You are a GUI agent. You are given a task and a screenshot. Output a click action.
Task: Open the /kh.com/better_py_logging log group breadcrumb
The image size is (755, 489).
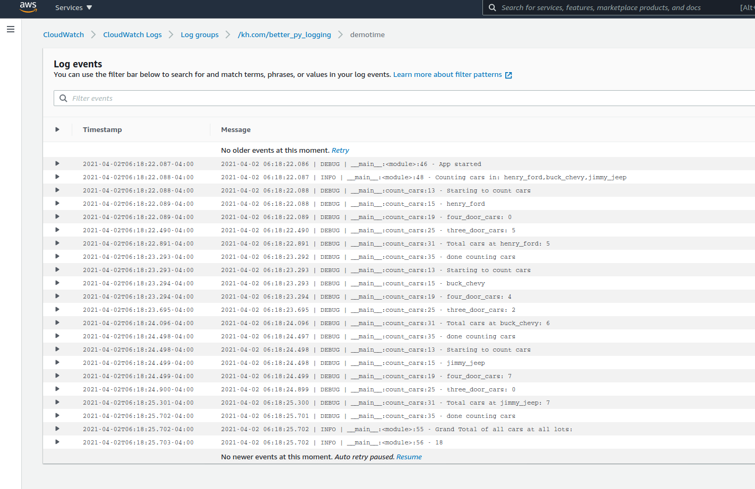[x=284, y=34]
